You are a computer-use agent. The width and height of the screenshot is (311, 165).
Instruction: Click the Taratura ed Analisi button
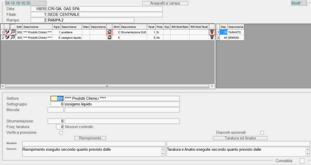pos(240,138)
